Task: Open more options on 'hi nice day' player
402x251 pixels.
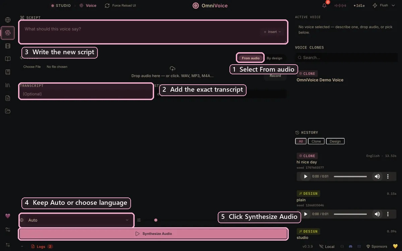Action: (388, 176)
